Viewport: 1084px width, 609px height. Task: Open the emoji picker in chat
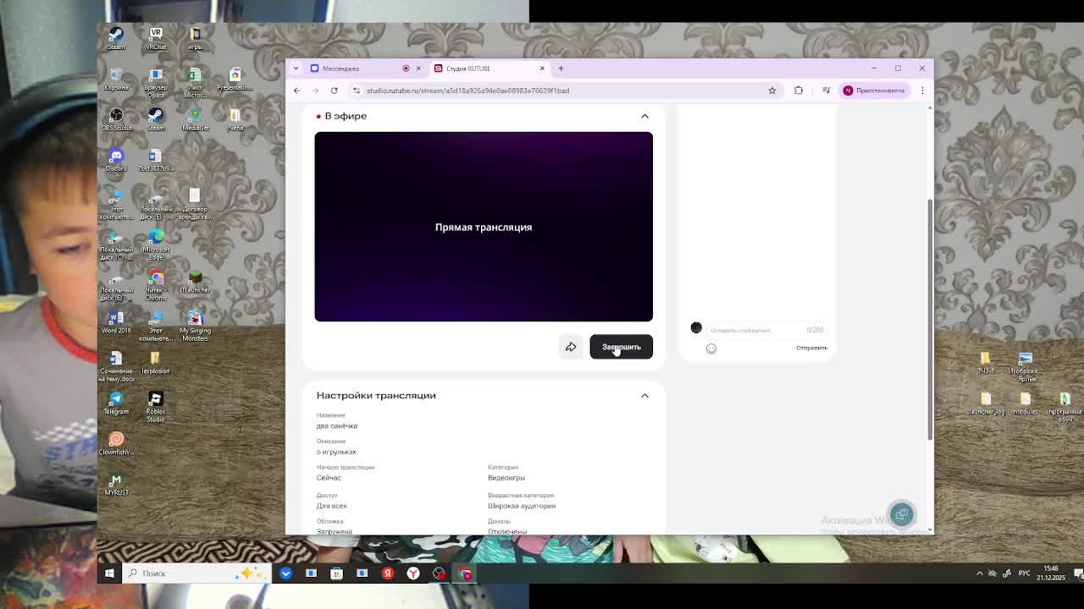[711, 348]
